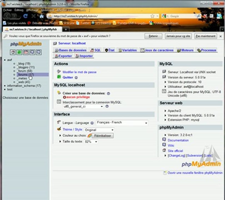Screen dimensions: 225x200
Task: Click the Subversion link
Action: pos(194,156)
